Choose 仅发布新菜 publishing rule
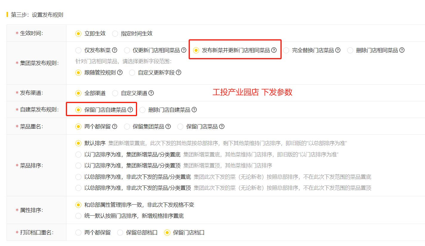This screenshot has height=246, width=425. click(x=78, y=50)
